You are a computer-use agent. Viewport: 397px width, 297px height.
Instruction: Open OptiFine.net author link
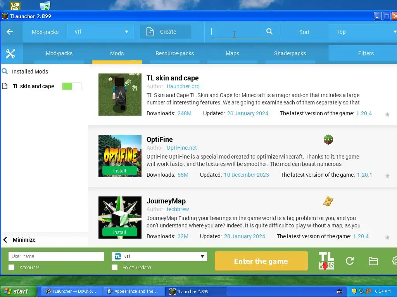click(x=181, y=148)
